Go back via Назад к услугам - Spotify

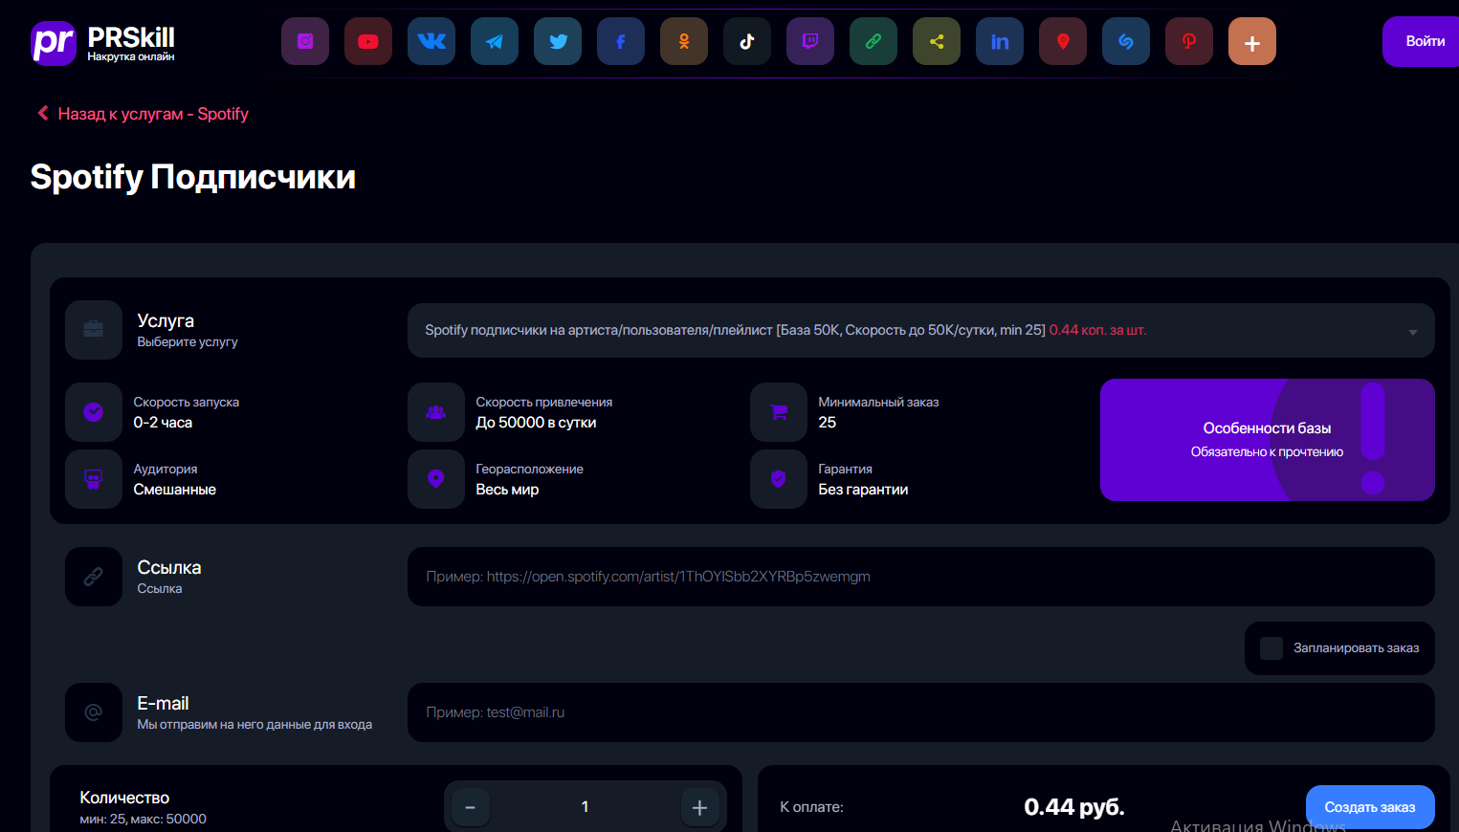click(143, 114)
